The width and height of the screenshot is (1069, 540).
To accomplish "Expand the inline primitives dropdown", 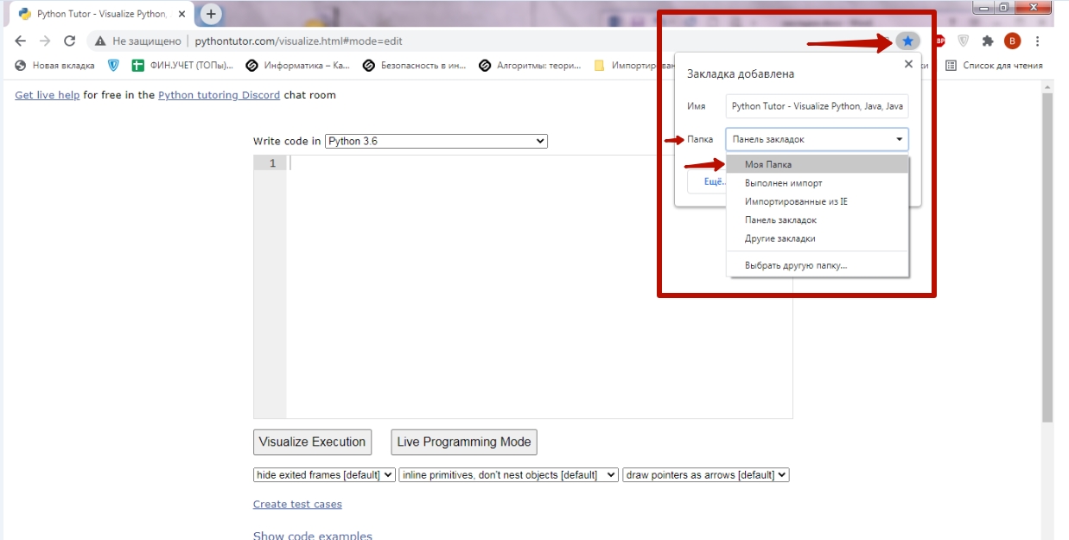I will (x=508, y=474).
